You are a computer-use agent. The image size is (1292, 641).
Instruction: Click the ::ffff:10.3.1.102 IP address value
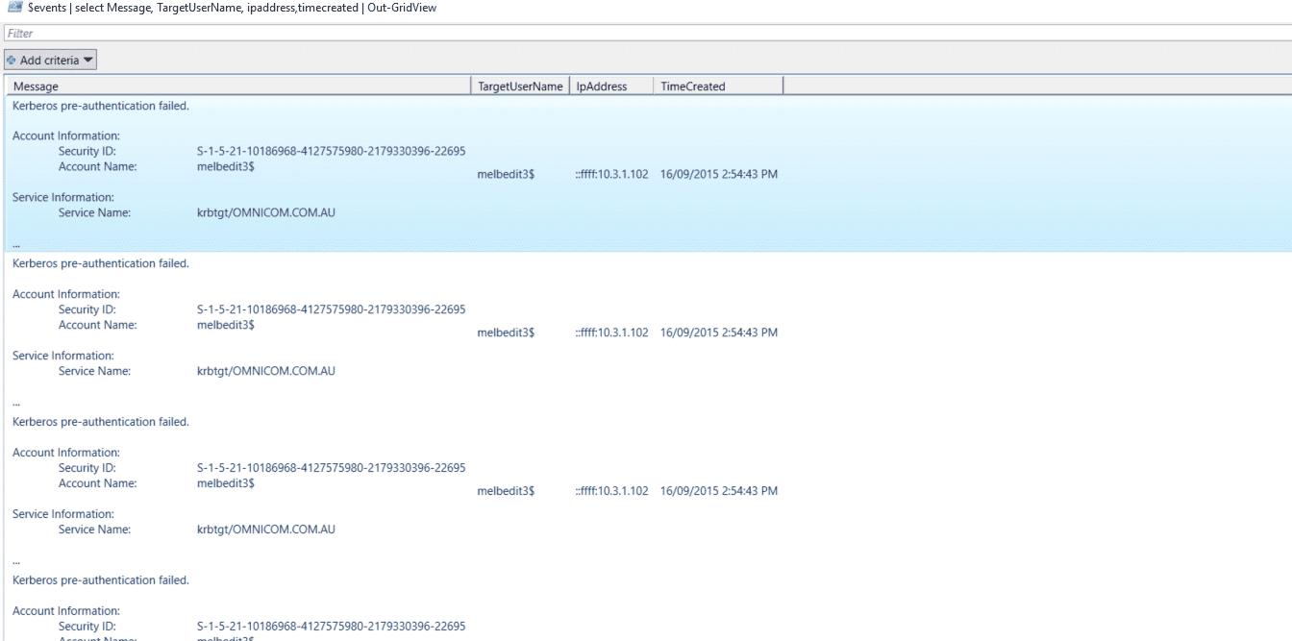605,174
